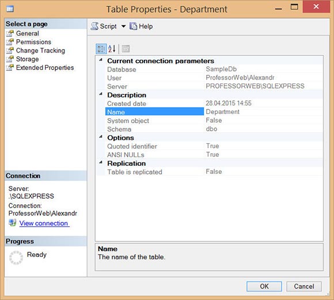Select the Change Tracking page icon

tap(10, 51)
